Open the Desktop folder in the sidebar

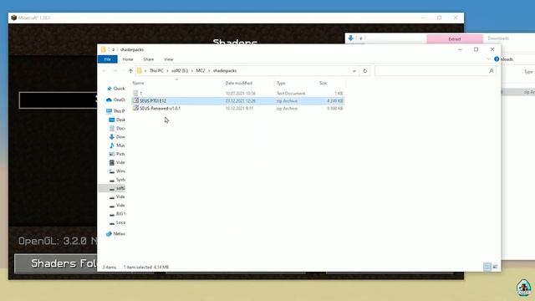tap(117, 120)
